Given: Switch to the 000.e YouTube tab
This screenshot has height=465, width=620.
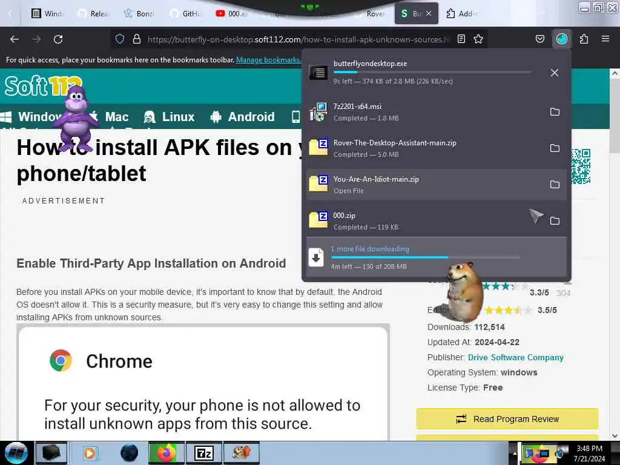Looking at the screenshot, I should click(232, 13).
